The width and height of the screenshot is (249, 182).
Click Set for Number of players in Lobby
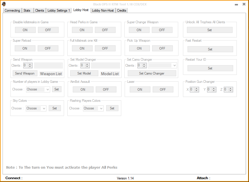[57, 89]
